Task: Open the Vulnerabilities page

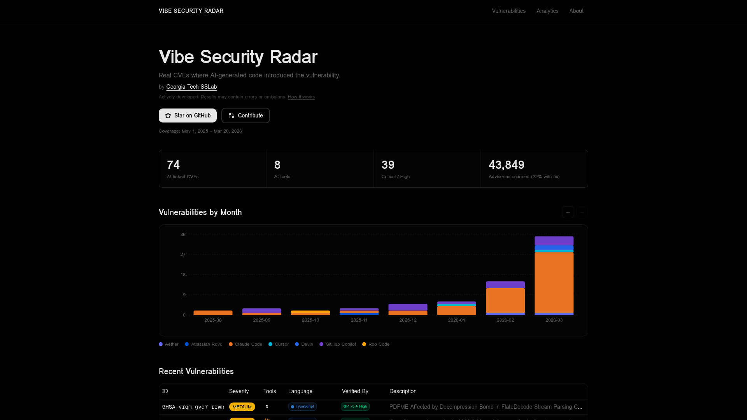Action: [509, 11]
